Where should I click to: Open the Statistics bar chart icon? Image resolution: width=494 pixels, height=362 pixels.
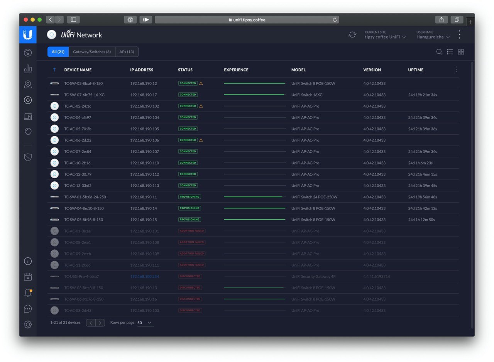[28, 68]
